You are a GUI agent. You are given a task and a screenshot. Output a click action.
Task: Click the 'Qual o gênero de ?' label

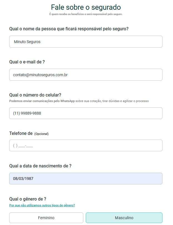(x=28, y=199)
